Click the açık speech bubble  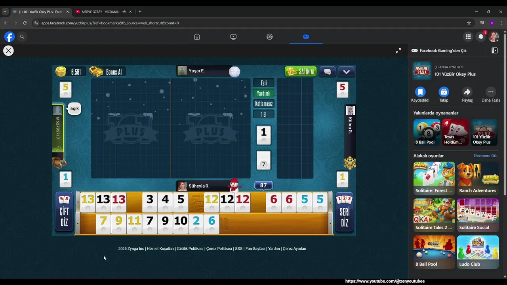(x=74, y=108)
